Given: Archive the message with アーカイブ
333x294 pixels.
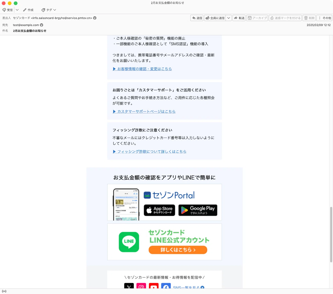Looking at the screenshot, I should point(257,18).
